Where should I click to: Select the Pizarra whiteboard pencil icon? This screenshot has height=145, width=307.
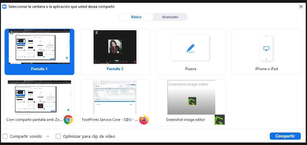click(190, 48)
